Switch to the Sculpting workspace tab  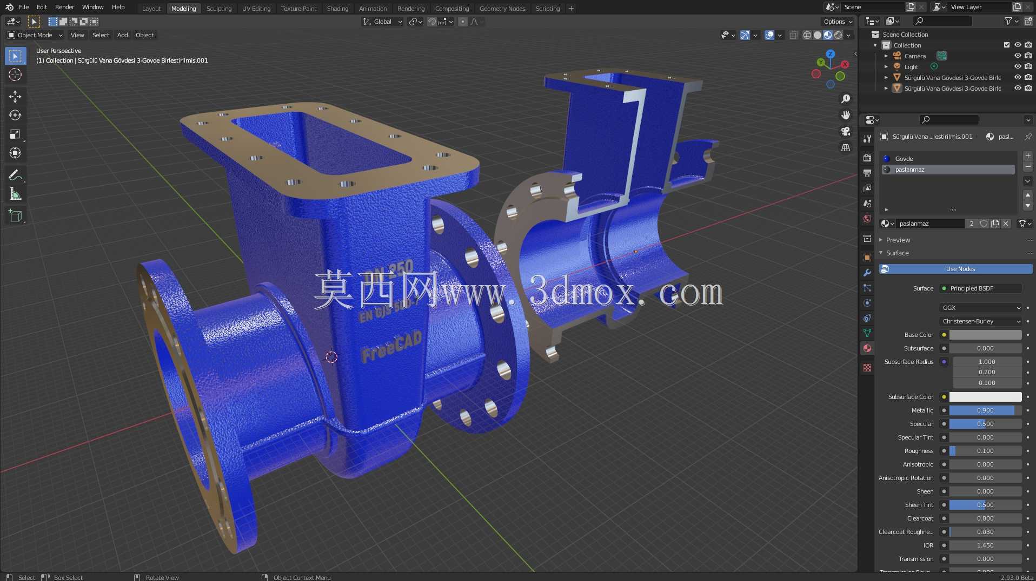click(x=218, y=8)
